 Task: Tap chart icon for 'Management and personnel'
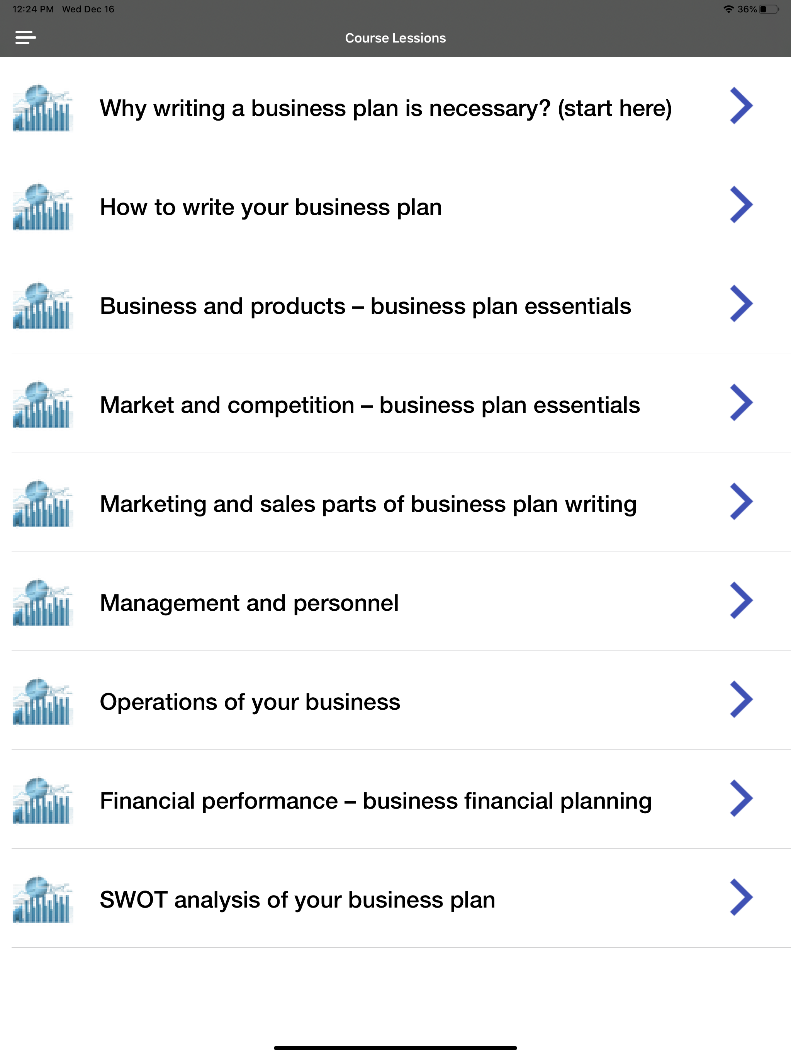point(42,603)
